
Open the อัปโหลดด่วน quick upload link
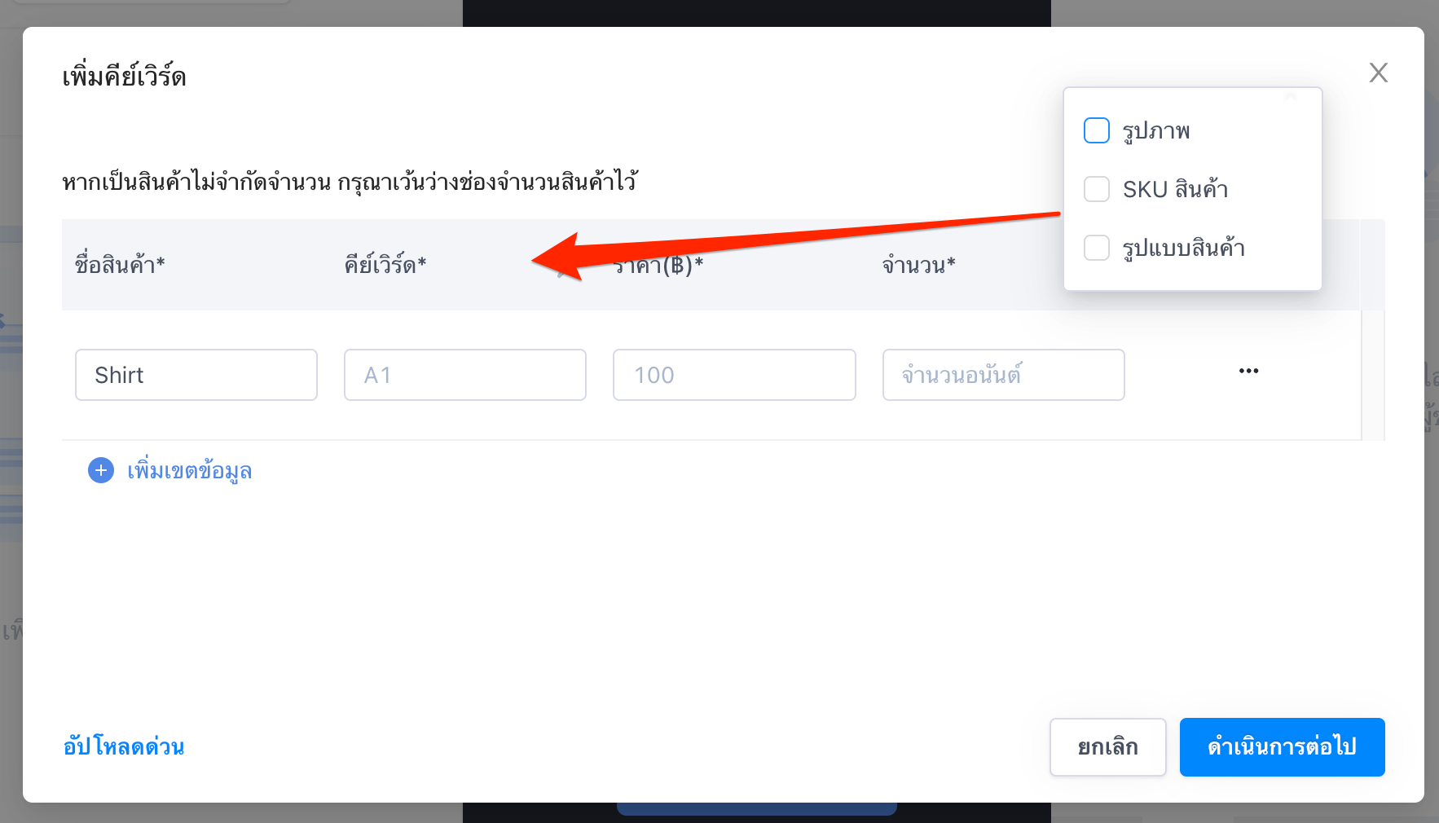(124, 746)
